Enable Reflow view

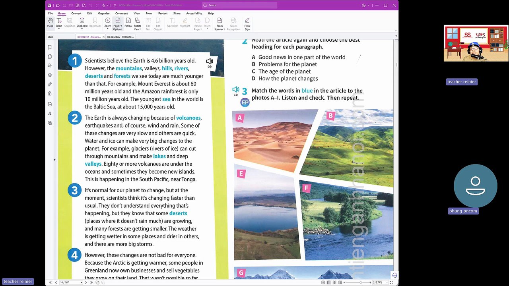128,23
